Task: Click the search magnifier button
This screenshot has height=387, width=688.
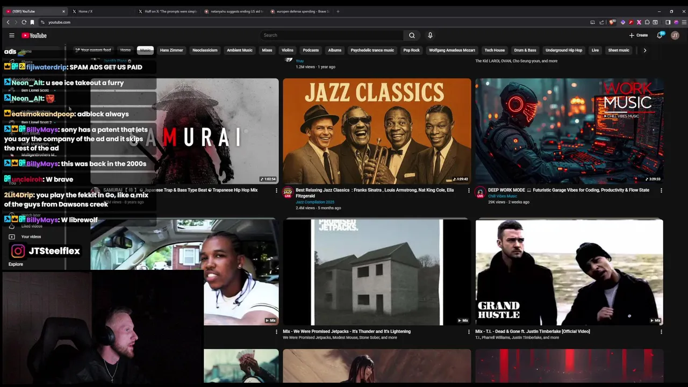Action: pyautogui.click(x=412, y=35)
